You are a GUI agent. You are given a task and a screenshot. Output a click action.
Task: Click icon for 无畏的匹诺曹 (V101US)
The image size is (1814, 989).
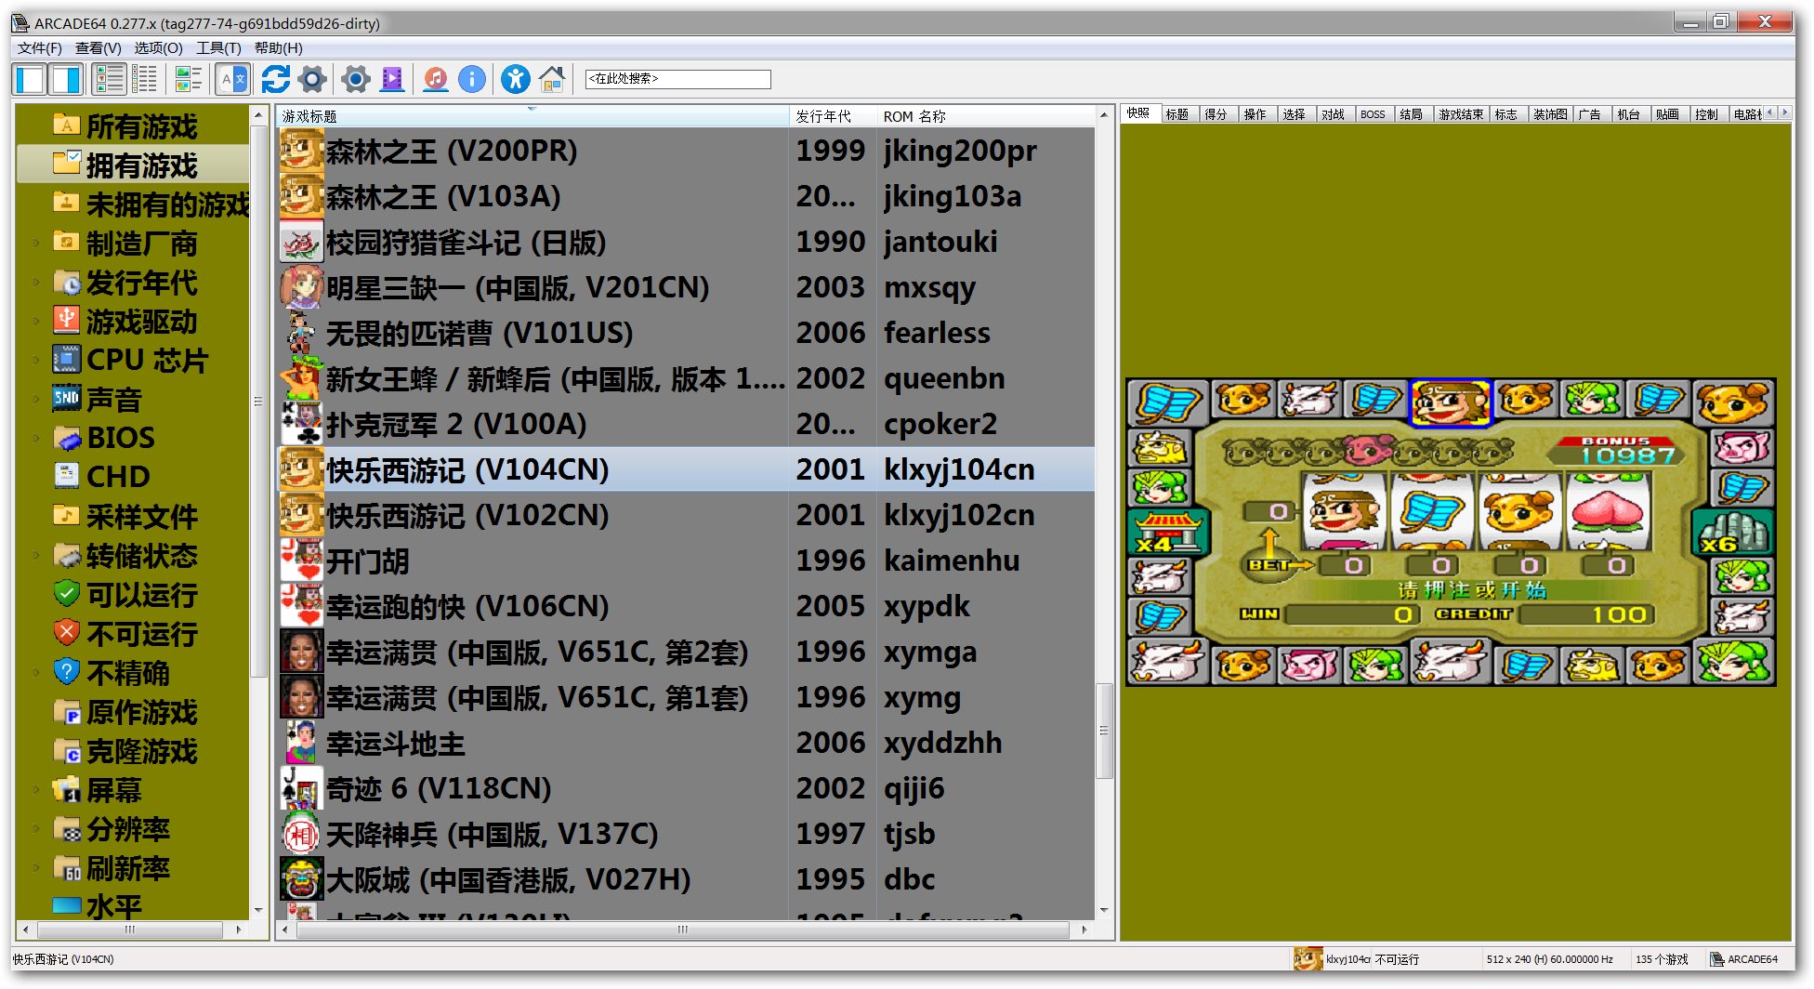click(301, 333)
